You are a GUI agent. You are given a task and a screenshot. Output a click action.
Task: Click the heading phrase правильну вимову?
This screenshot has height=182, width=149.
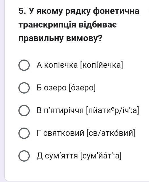click(60, 39)
